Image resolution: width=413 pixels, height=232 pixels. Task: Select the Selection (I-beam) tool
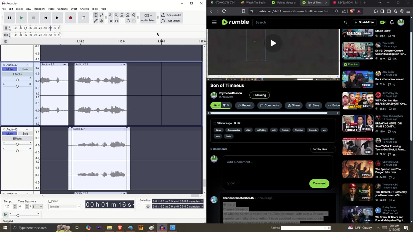point(96,15)
